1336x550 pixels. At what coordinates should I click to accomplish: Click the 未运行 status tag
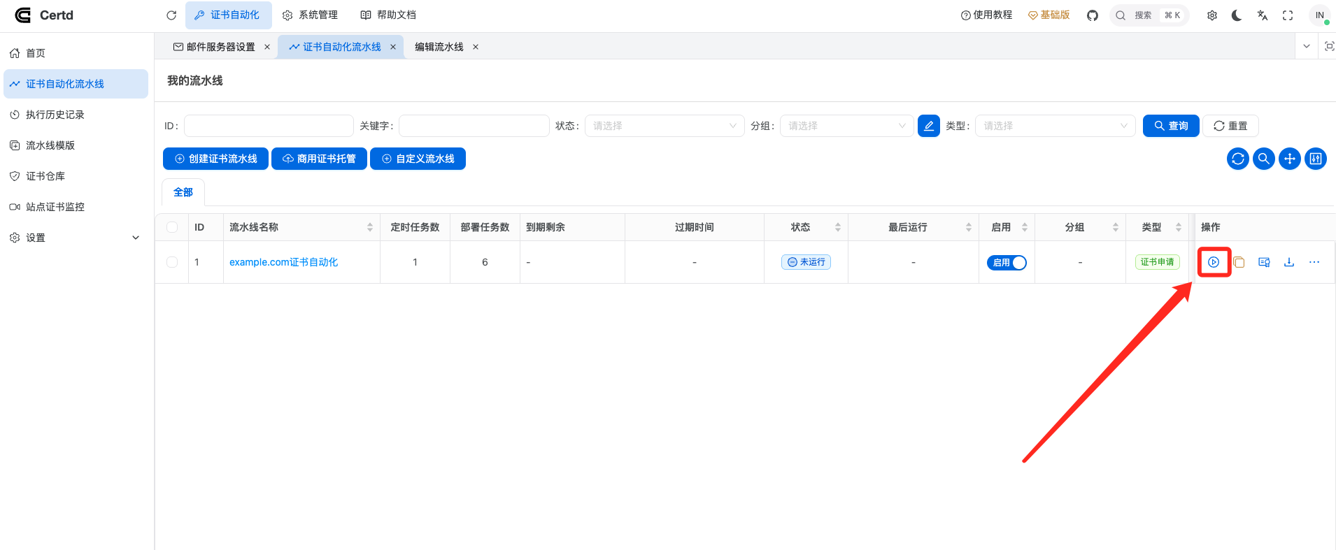pos(806,262)
